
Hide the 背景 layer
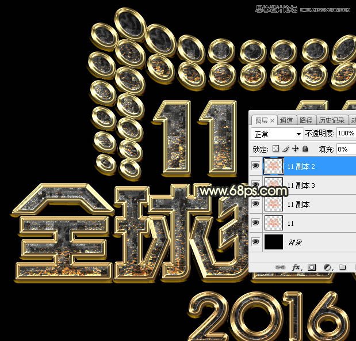tap(256, 242)
